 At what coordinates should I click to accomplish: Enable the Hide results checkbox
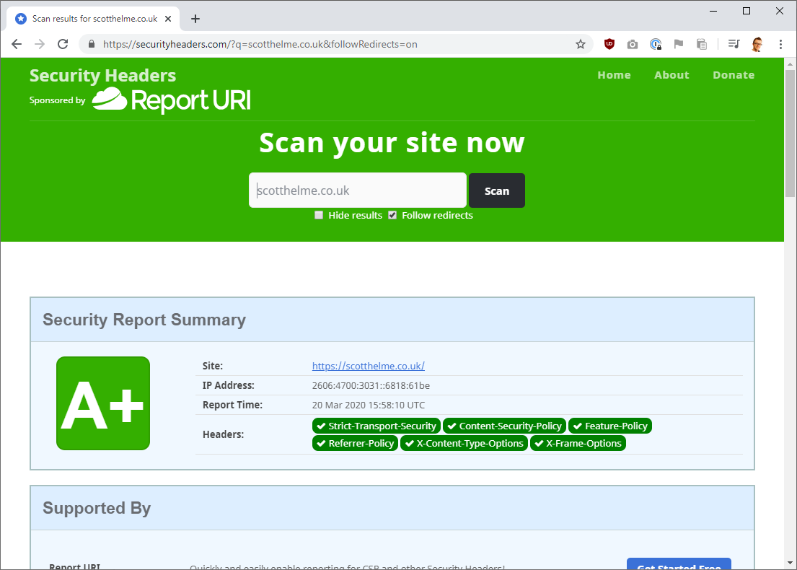tap(319, 215)
